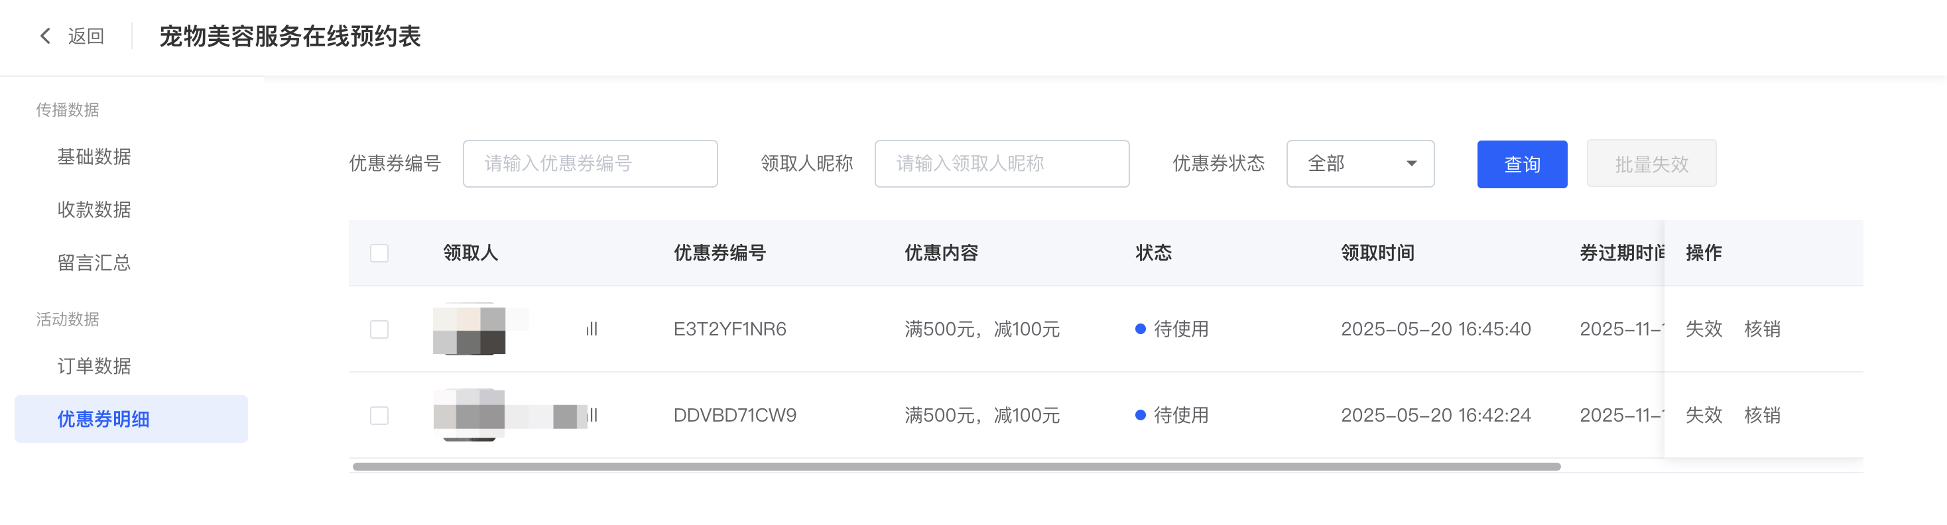Open the 收款数据 menu item
This screenshot has height=525, width=1947.
pos(94,209)
